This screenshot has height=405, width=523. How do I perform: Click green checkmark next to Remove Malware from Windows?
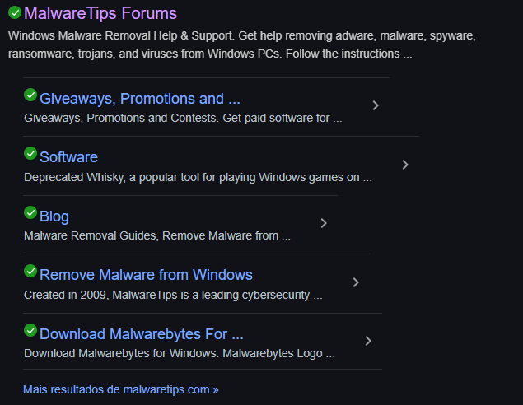click(x=30, y=271)
